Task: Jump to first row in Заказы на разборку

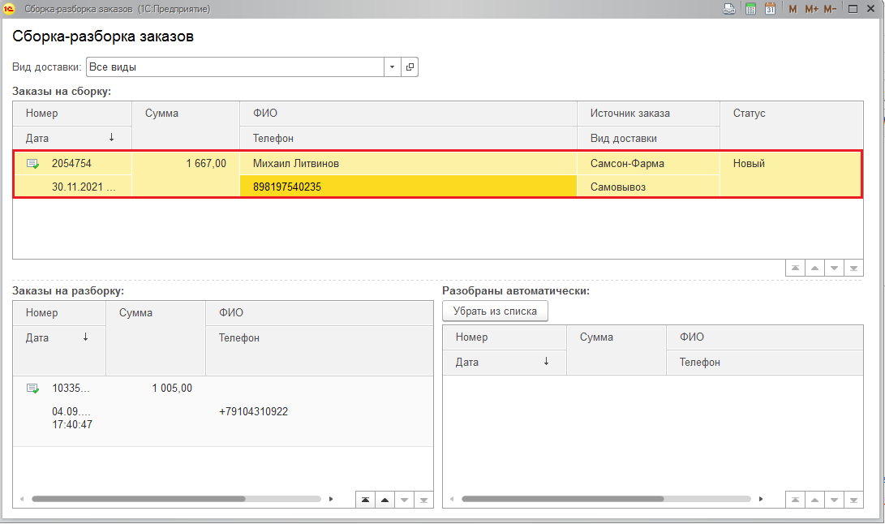Action: (366, 500)
